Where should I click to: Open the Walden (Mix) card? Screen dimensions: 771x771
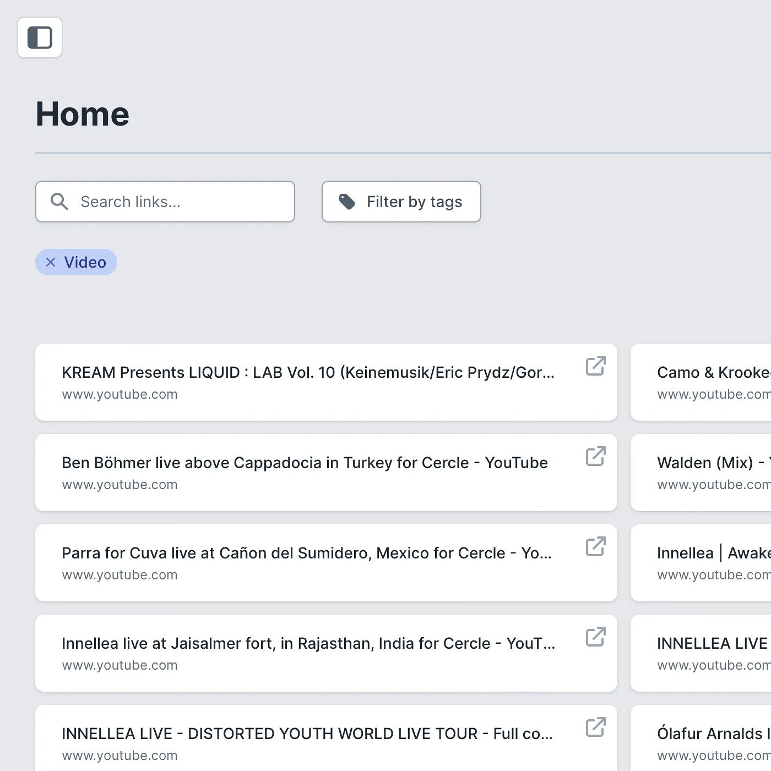pos(701,473)
